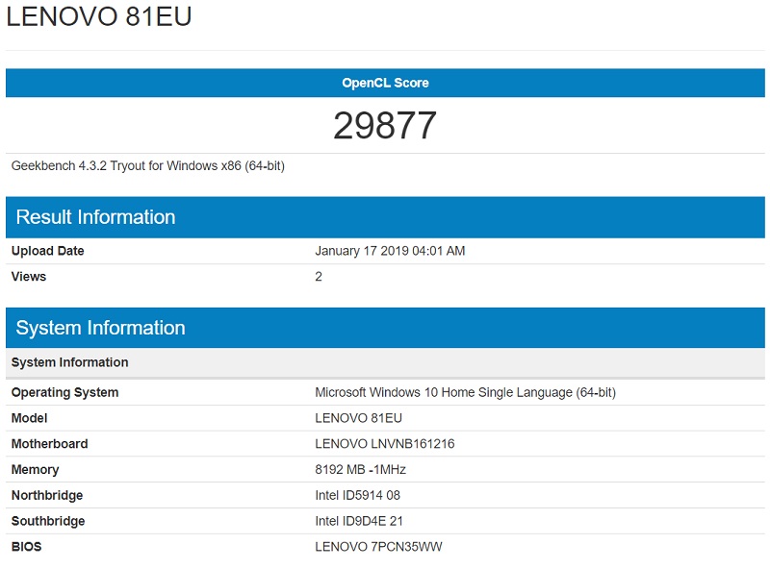Select the Intel ID9D4E 21 value
The width and height of the screenshot is (770, 569).
359,521
